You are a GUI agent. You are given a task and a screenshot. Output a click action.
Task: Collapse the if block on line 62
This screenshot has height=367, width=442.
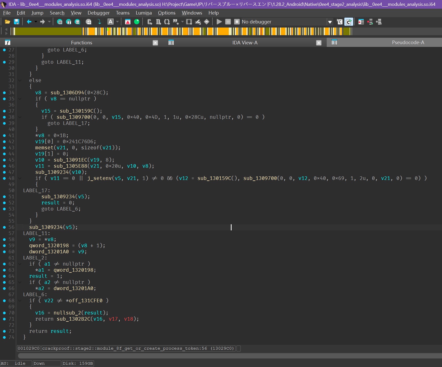(20, 264)
